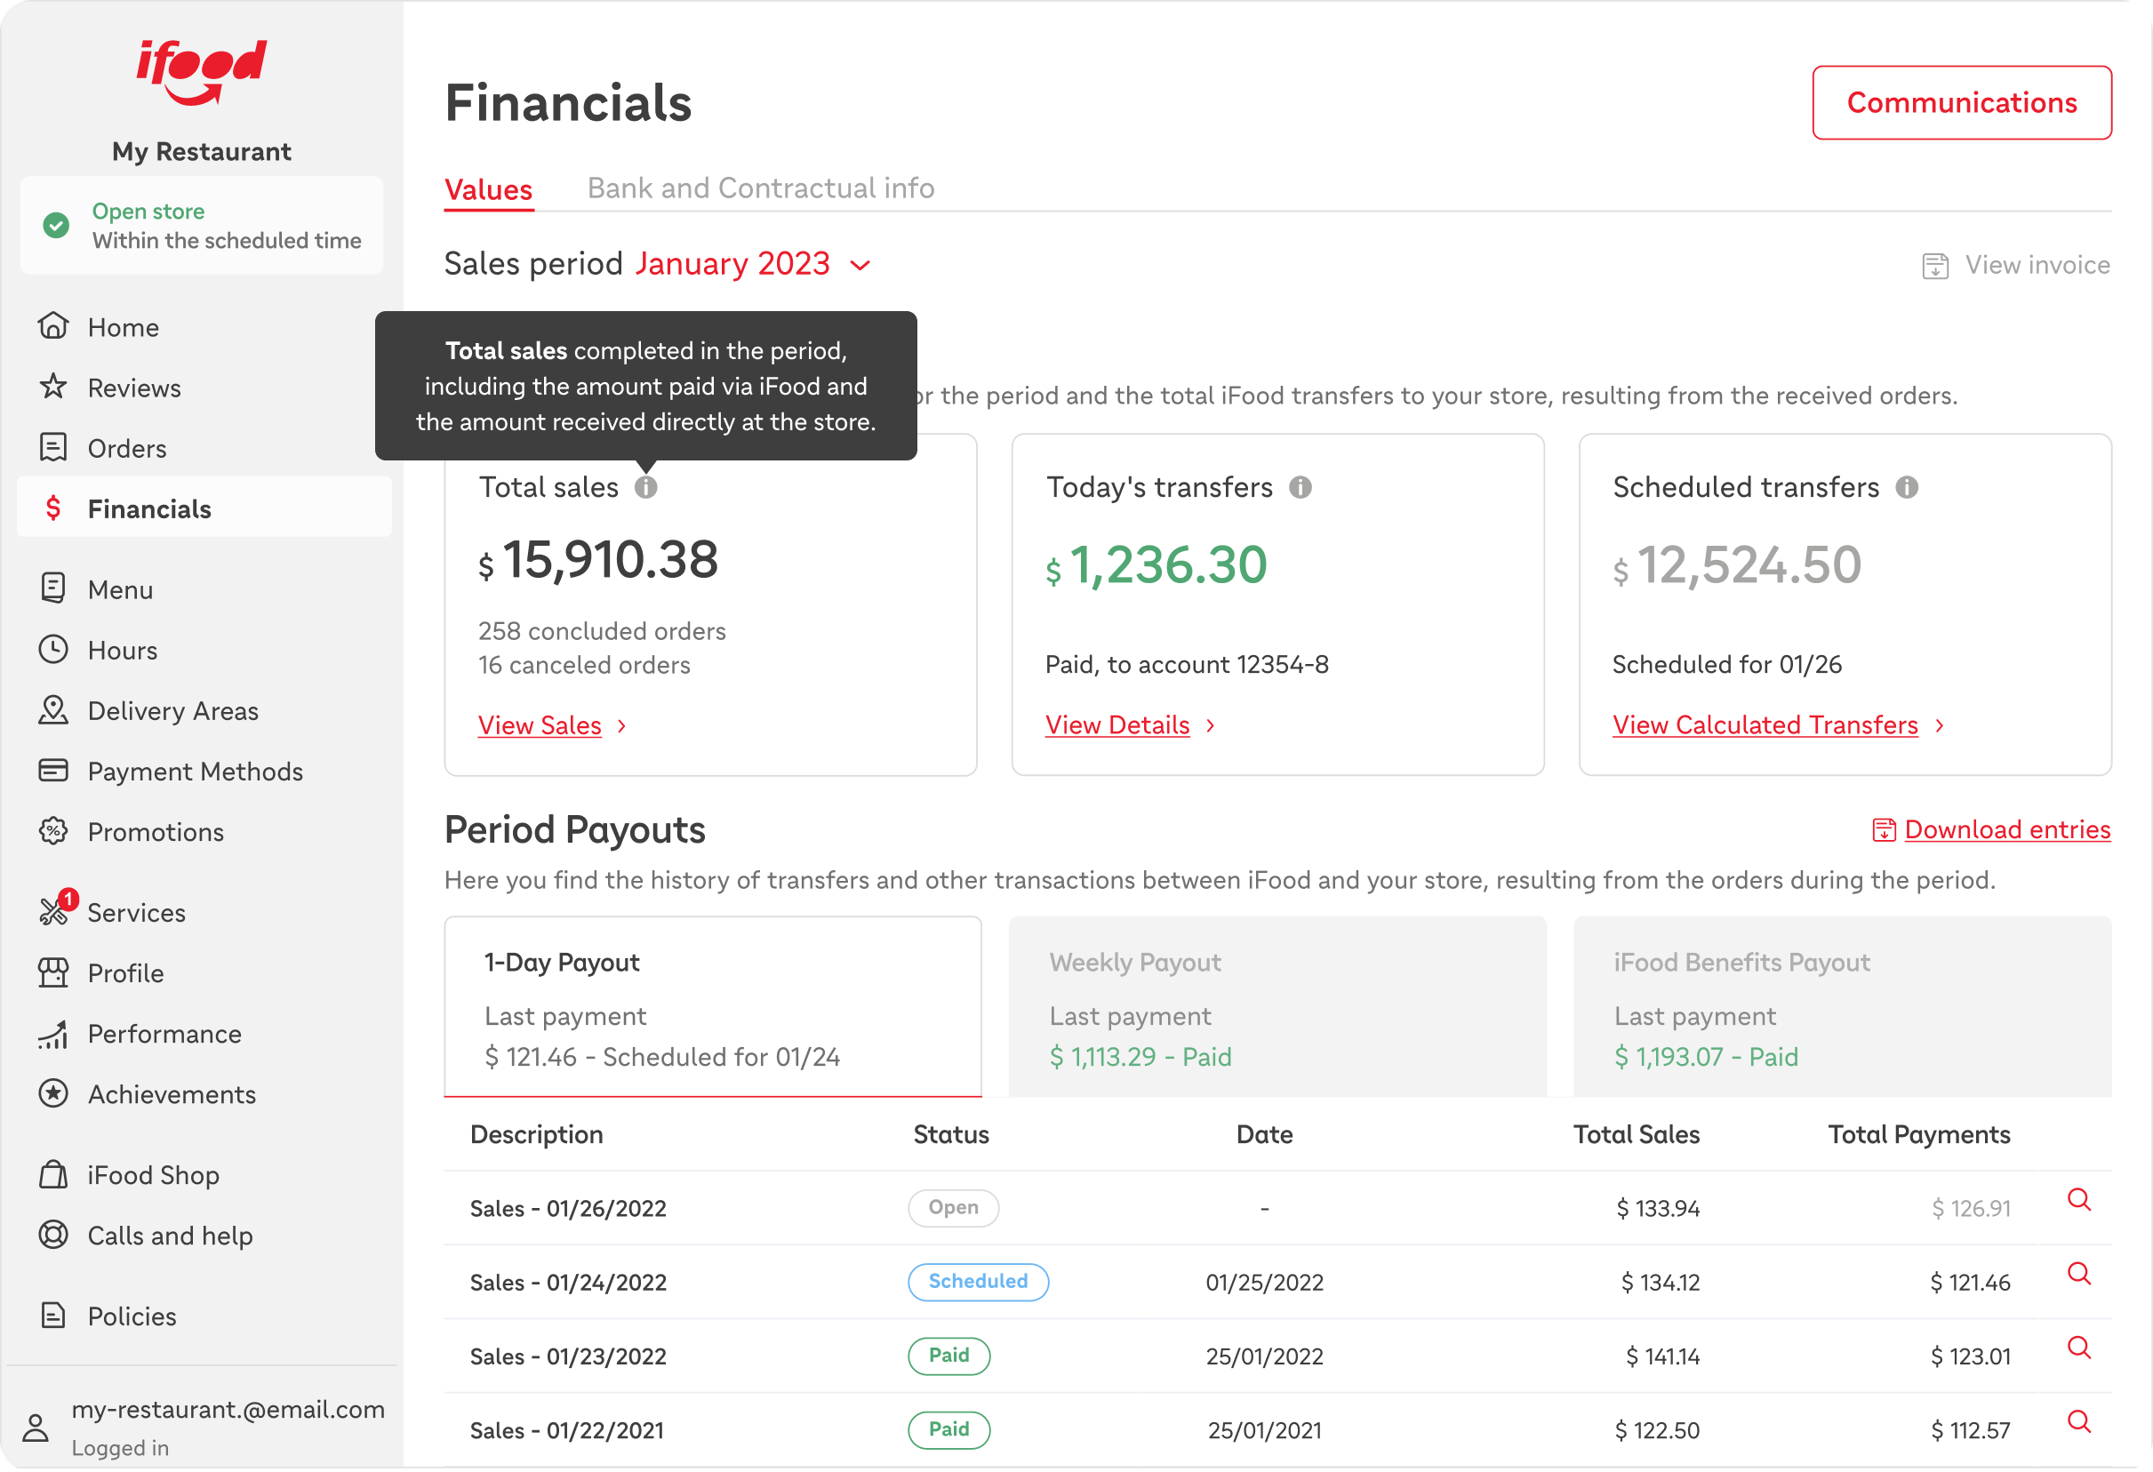Select the Weekly Payout tab
The height and width of the screenshot is (1472, 2153).
[x=1277, y=1007]
